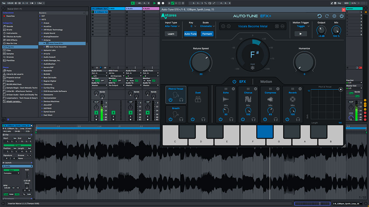Screen dimensions: 369x207
Task: Click the Output gain knob
Action: pyautogui.click(x=321, y=30)
